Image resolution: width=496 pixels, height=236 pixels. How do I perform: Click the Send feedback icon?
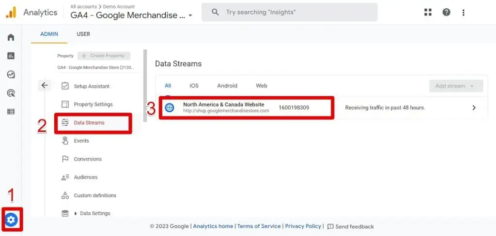(x=330, y=226)
